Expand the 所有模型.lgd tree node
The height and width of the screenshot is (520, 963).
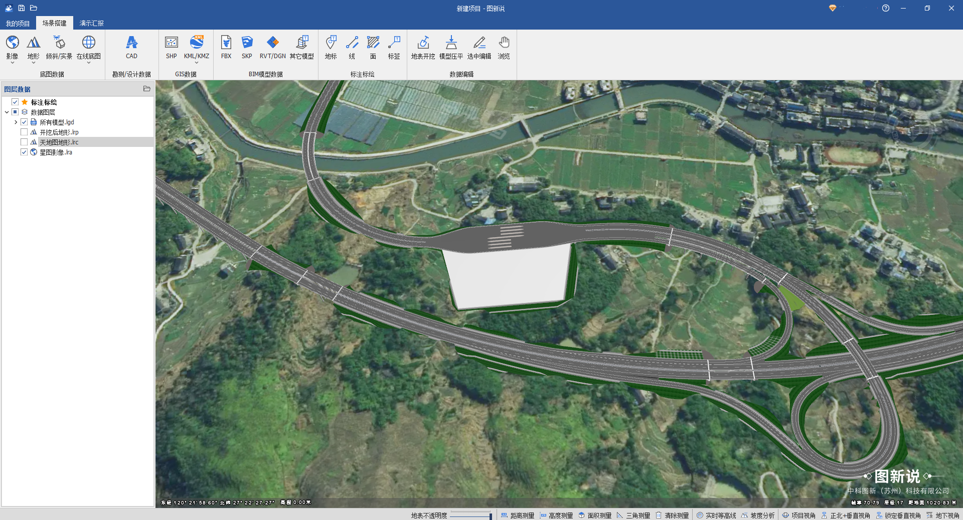point(16,122)
